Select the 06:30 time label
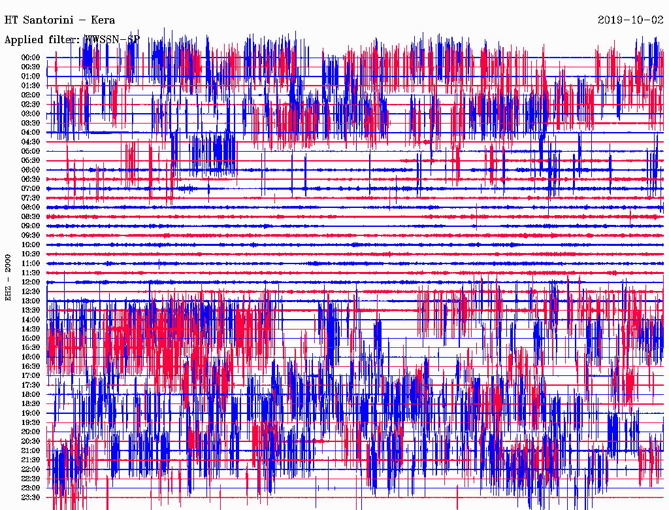669x510 pixels. coord(31,179)
